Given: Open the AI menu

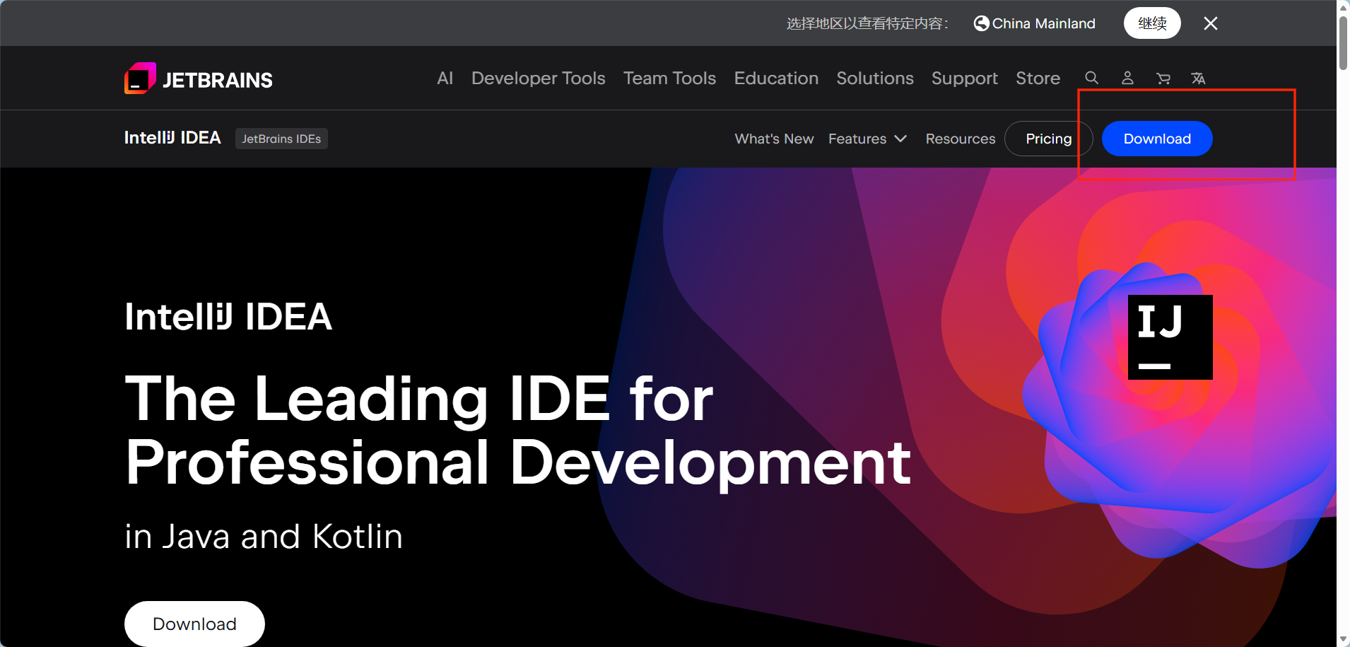Looking at the screenshot, I should (445, 78).
